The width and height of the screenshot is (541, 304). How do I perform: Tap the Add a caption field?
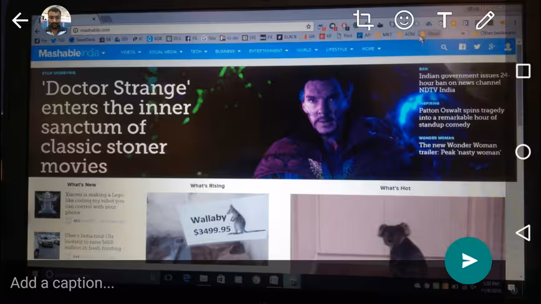click(62, 283)
